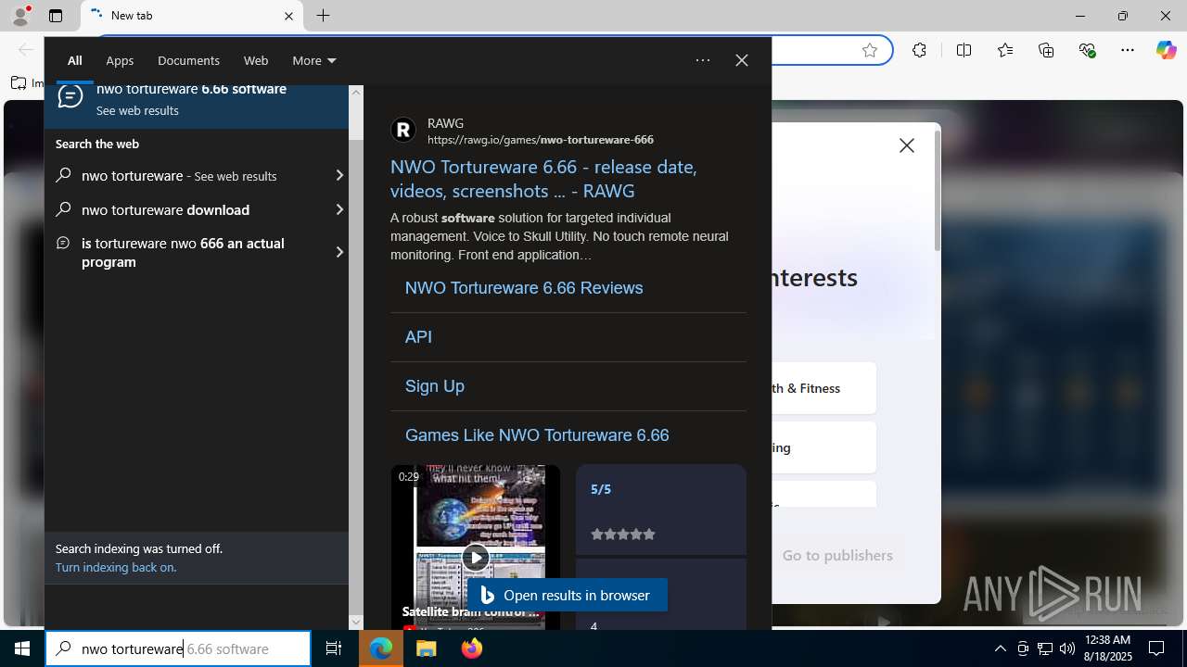Click into the taskbar search input box
Image resolution: width=1187 pixels, height=667 pixels.
tap(178, 648)
